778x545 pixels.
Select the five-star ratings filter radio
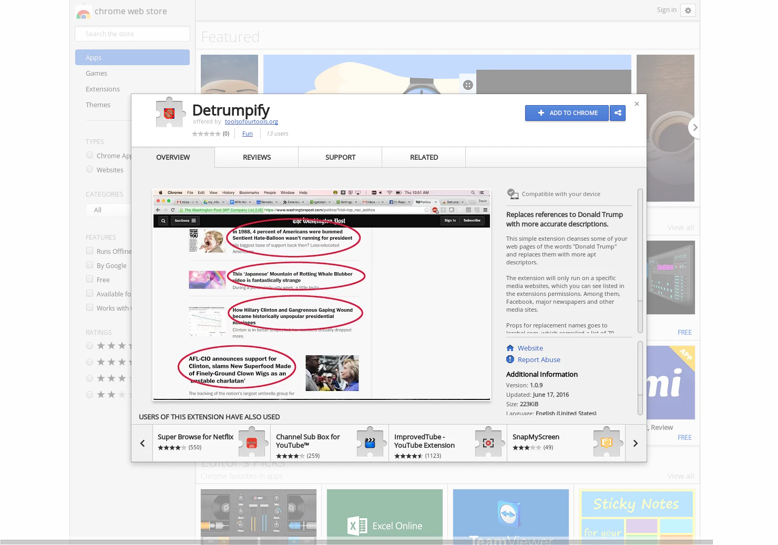point(90,346)
